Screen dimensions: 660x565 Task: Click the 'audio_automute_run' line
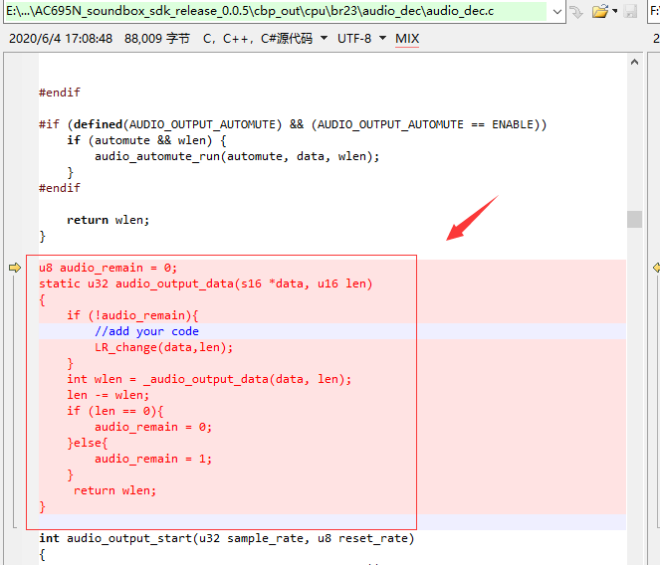coord(237,156)
